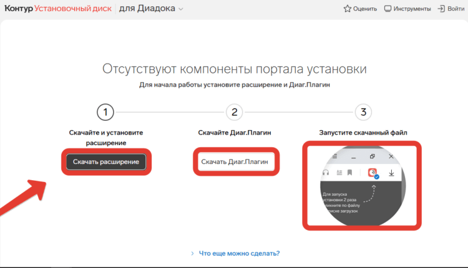This screenshot has height=268, width=468.
Task: Open the для Диадока product dropdown
Action: tap(152, 9)
